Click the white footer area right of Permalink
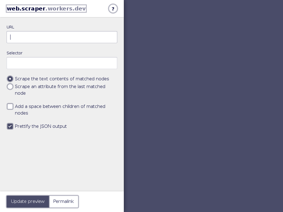 [x=101, y=202]
